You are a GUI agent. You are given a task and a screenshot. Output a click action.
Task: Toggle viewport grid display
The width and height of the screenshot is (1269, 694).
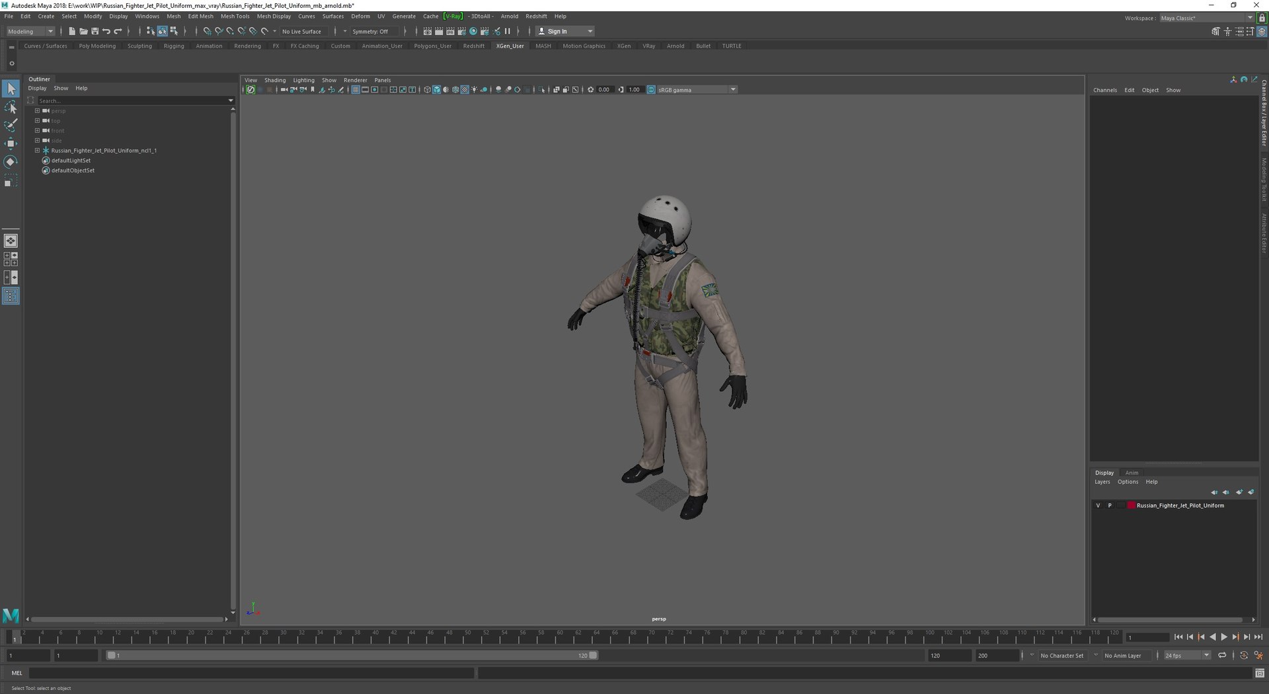coord(356,90)
